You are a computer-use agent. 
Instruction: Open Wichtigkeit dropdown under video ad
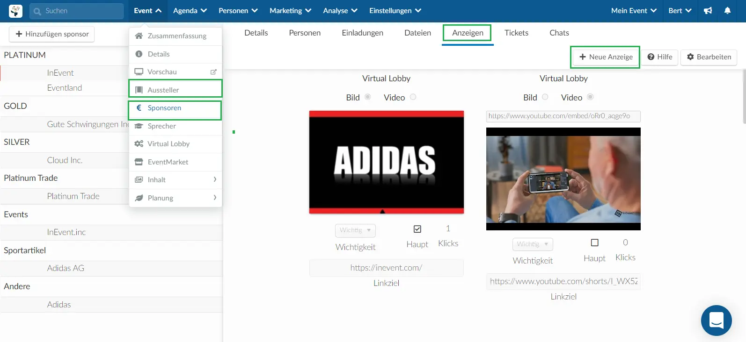point(533,244)
